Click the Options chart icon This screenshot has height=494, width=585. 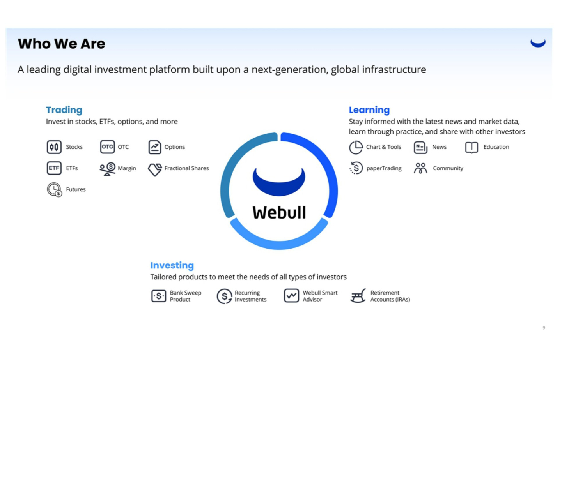(x=155, y=147)
